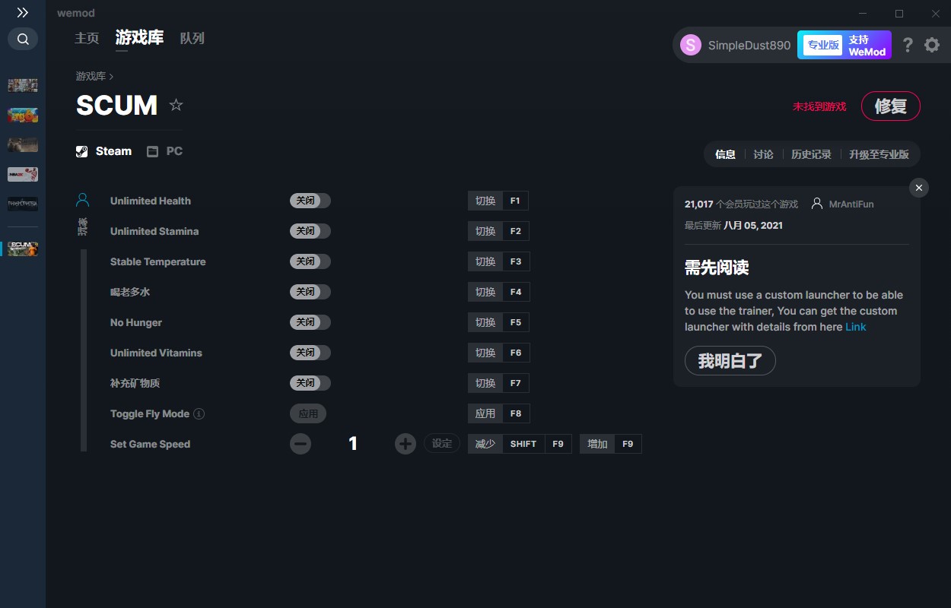Open the sidebar search icon

tap(23, 39)
